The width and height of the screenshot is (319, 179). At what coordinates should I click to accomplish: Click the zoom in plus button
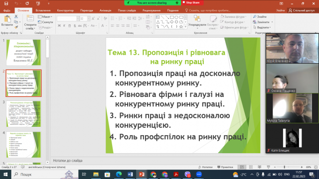[x=302, y=167]
